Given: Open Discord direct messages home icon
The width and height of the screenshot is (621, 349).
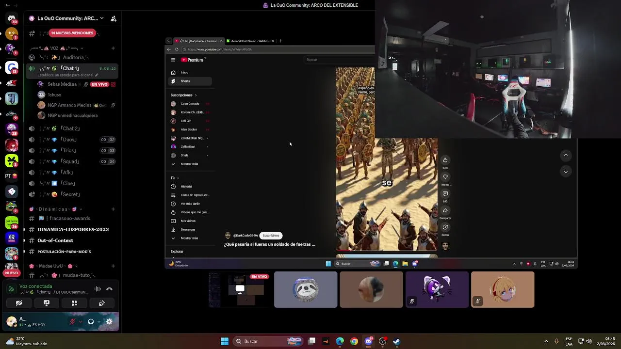Looking at the screenshot, I should pos(12,18).
